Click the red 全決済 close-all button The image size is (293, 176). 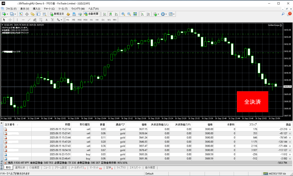tap(252, 102)
